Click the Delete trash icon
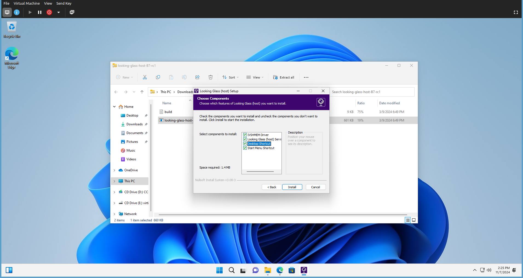Screen dimensions: 523x278 211,77
